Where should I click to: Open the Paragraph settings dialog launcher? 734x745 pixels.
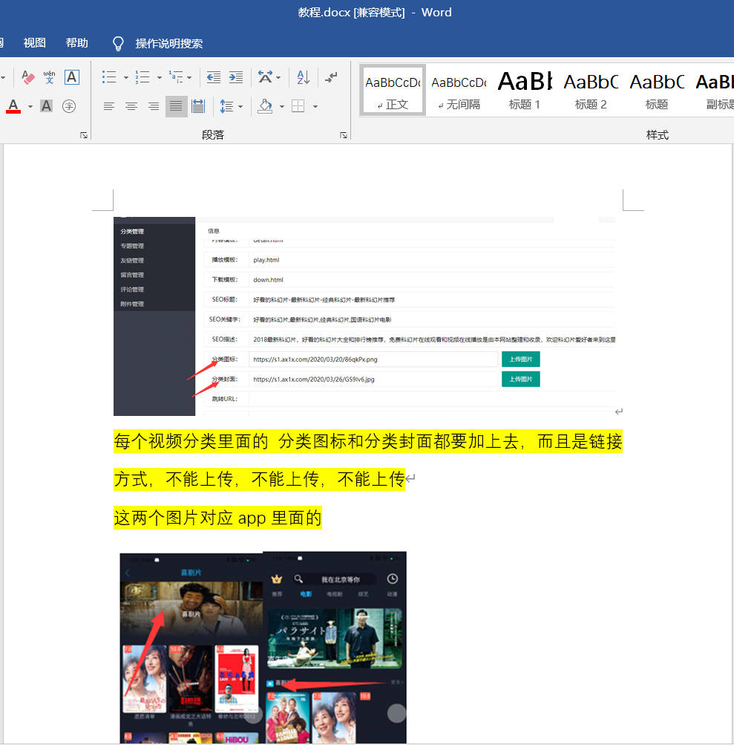344,135
